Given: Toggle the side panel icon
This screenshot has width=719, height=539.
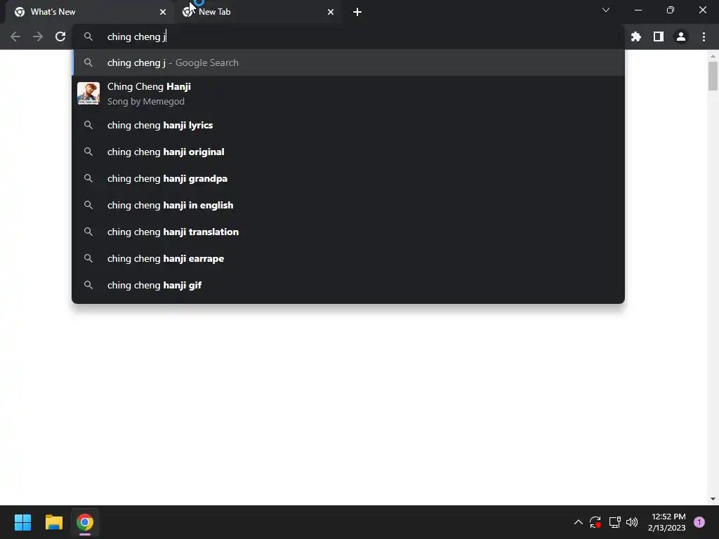Looking at the screenshot, I should 658,36.
